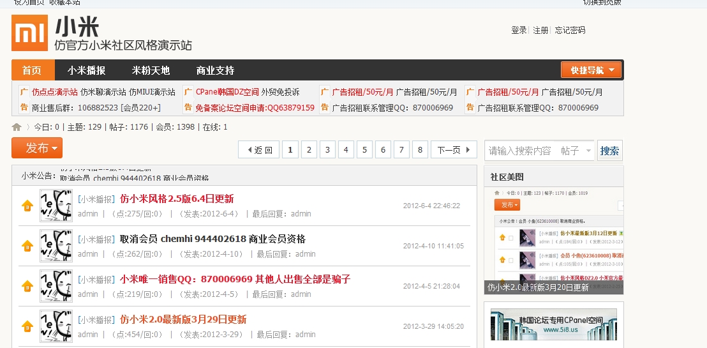Go to page 3
Image resolution: width=707 pixels, height=348 pixels.
pos(327,150)
